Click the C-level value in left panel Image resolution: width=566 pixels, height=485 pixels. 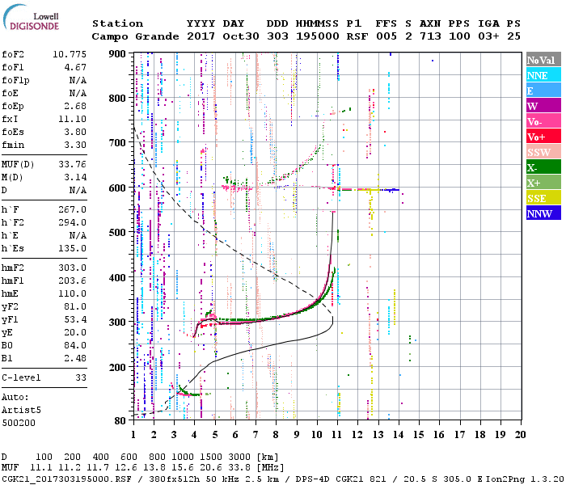click(81, 377)
